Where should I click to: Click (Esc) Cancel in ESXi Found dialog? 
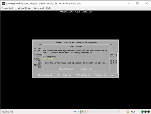point(66,69)
